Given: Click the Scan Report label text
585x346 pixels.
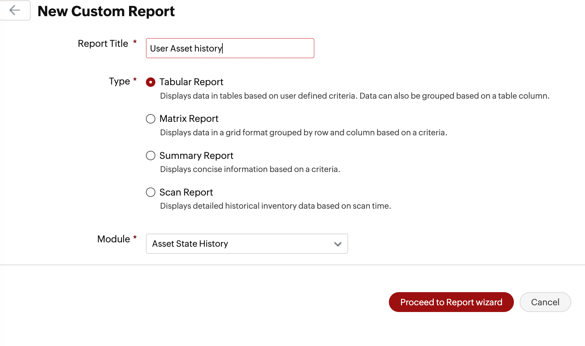Looking at the screenshot, I should (186, 192).
